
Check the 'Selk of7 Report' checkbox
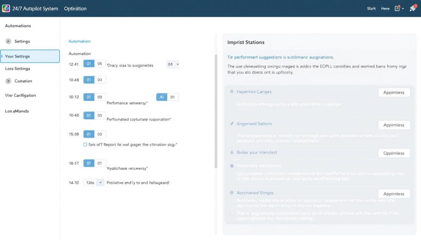[85, 144]
